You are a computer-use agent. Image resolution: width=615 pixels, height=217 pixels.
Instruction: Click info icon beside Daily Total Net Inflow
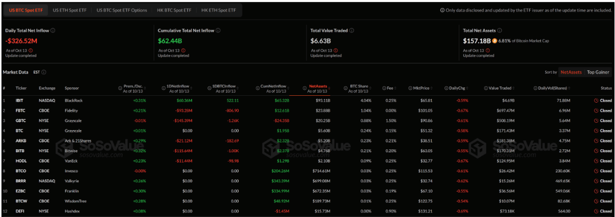point(53,30)
